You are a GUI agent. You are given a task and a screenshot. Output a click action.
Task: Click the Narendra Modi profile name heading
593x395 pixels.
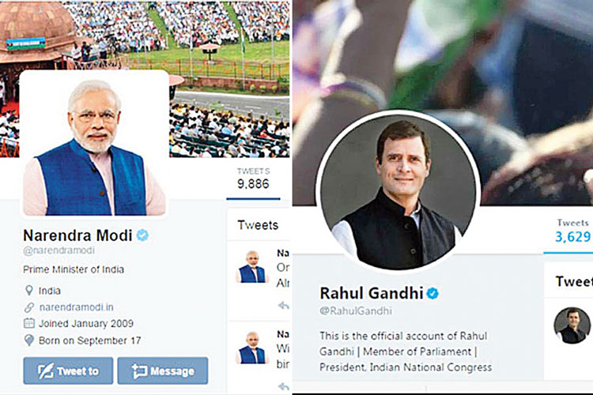point(77,235)
